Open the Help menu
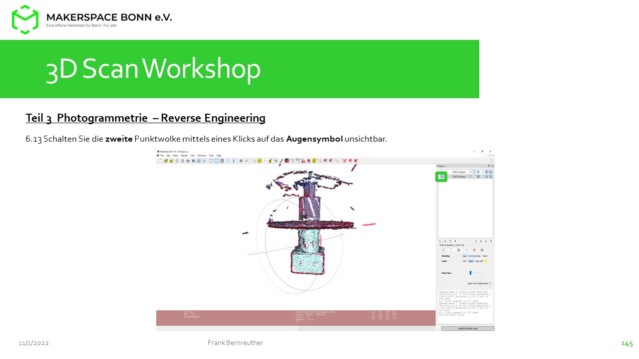639x359 pixels. tap(219, 156)
